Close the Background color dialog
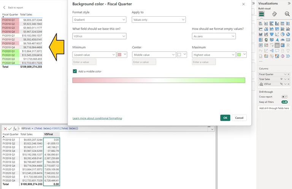The width and height of the screenshot is (292, 189). (243, 4)
